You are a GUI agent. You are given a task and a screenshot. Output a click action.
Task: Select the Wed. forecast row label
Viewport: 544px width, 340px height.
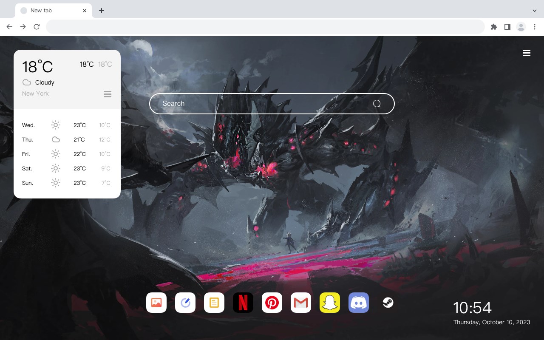pos(28,125)
